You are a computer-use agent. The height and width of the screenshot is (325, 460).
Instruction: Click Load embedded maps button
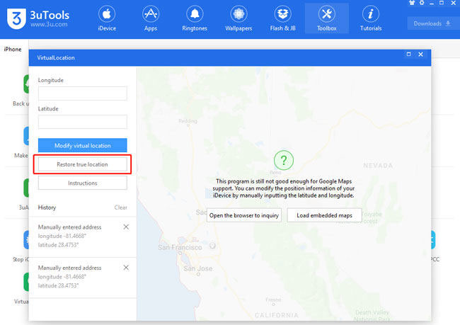[x=324, y=215]
